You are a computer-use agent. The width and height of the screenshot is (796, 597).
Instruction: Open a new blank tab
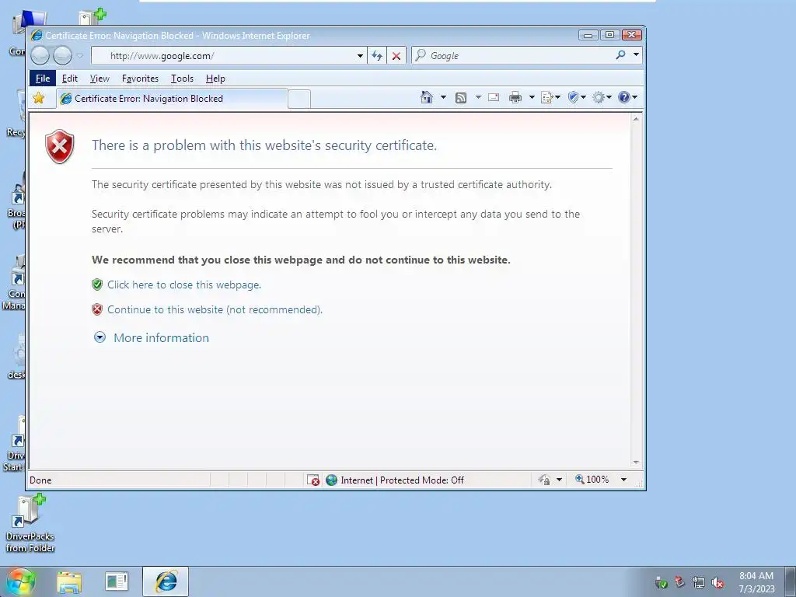[299, 99]
